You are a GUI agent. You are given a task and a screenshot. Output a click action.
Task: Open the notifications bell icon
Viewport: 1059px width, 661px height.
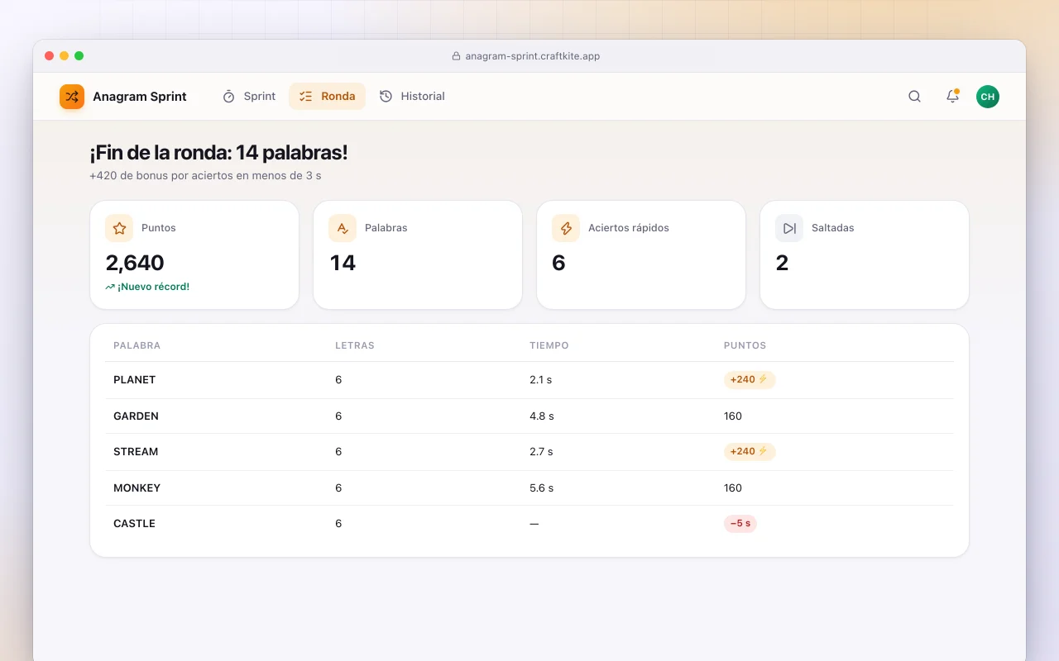click(952, 97)
